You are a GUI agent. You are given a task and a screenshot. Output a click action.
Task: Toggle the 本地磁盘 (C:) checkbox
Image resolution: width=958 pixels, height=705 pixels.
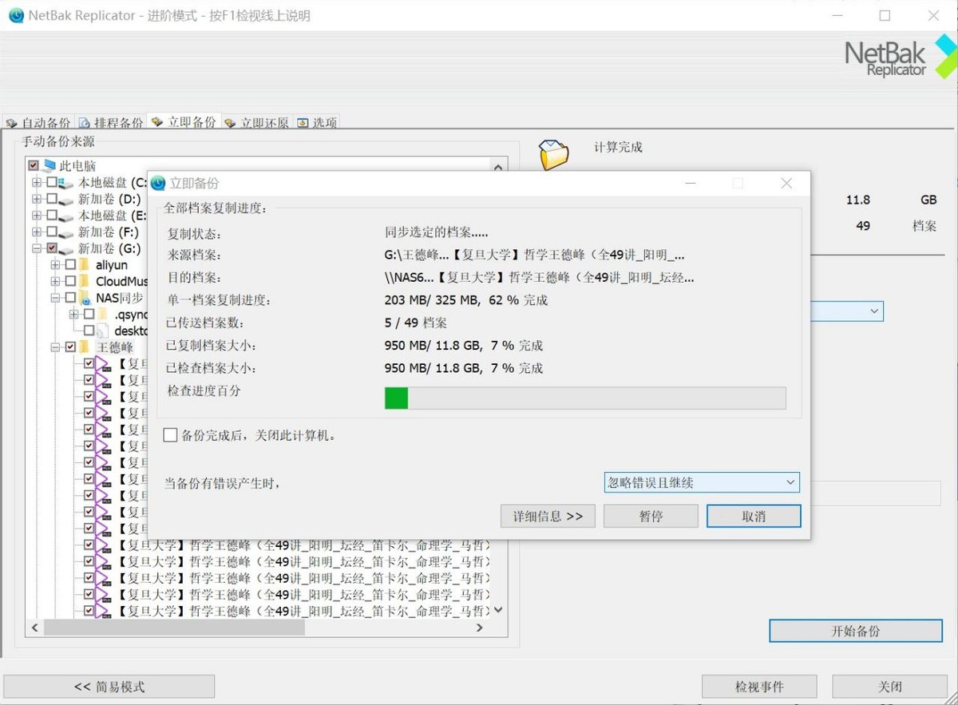(53, 182)
